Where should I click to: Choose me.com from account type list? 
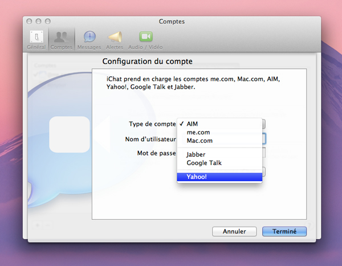pyautogui.click(x=219, y=132)
